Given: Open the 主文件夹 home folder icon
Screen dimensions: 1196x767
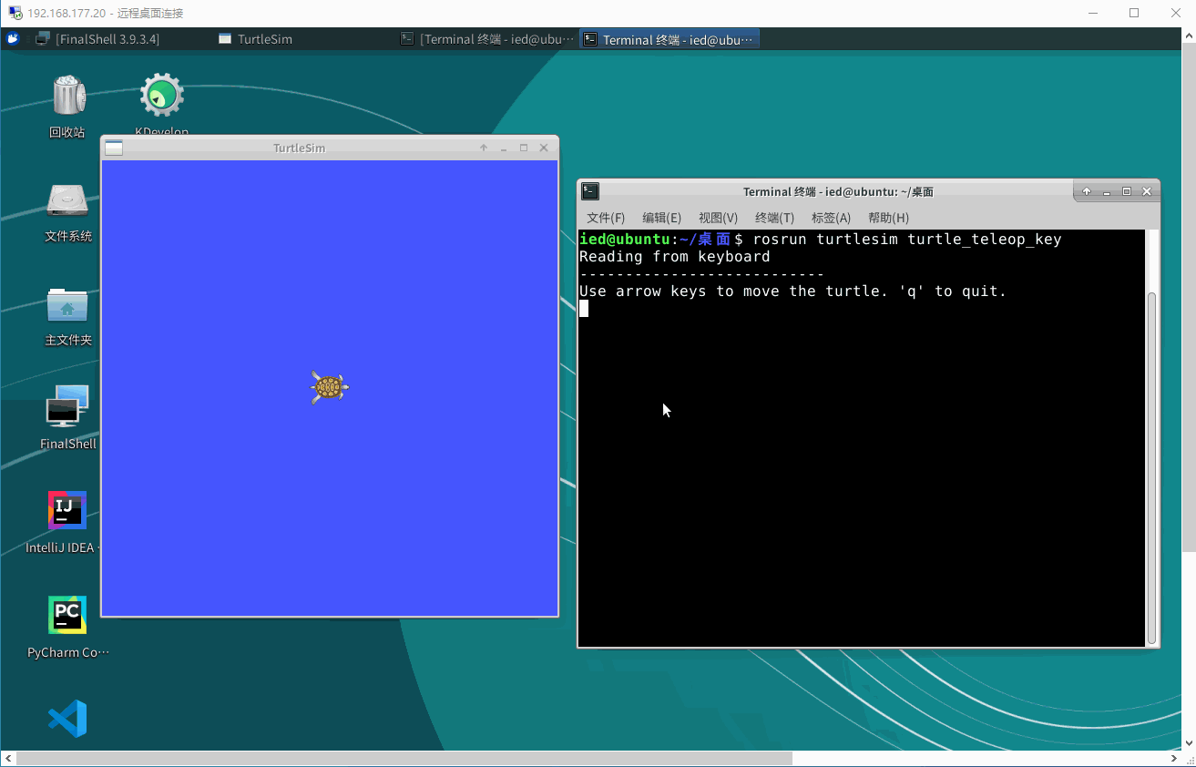Looking at the screenshot, I should click(x=68, y=305).
